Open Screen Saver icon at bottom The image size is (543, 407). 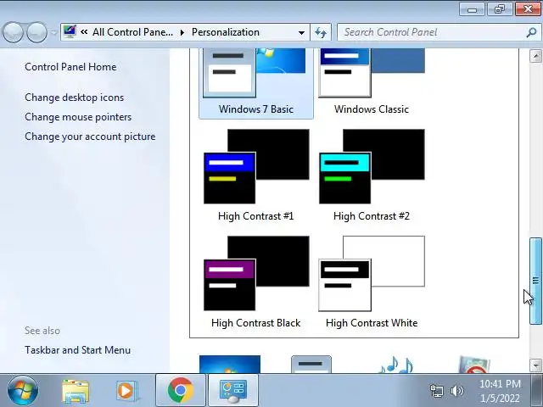click(474, 365)
